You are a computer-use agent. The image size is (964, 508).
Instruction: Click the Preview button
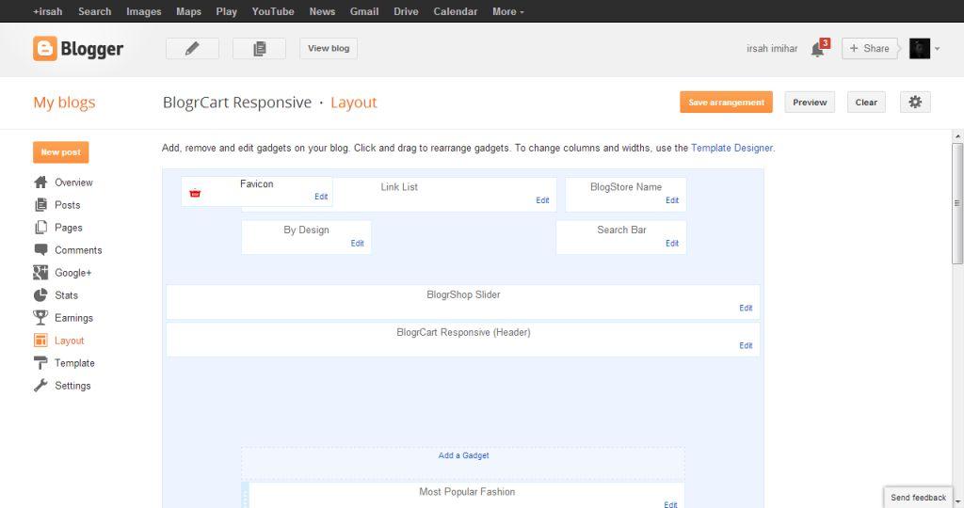click(810, 102)
